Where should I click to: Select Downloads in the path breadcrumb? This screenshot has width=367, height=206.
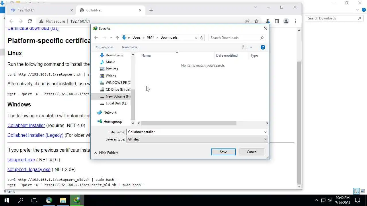click(169, 37)
